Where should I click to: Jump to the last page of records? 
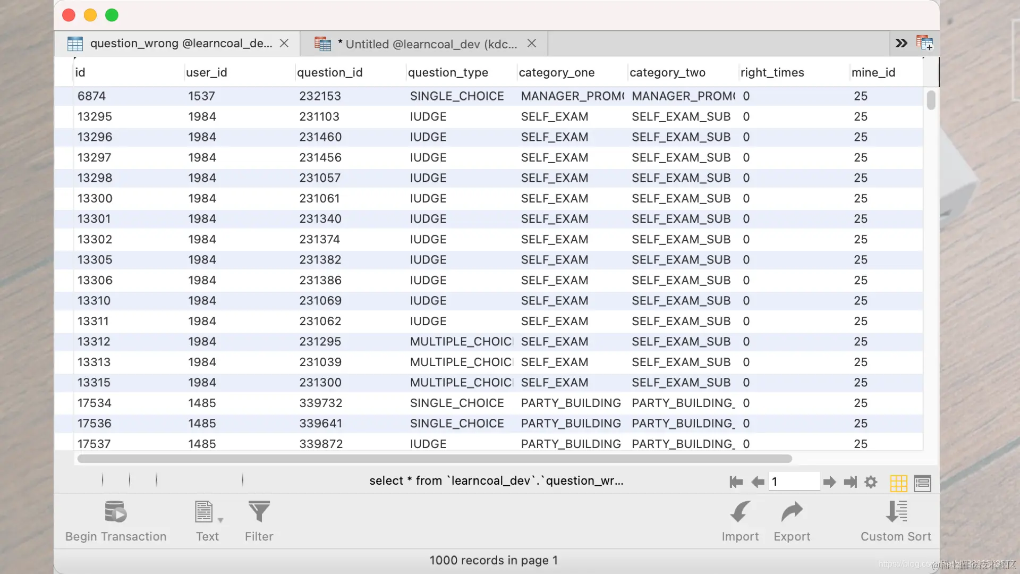coord(850,482)
